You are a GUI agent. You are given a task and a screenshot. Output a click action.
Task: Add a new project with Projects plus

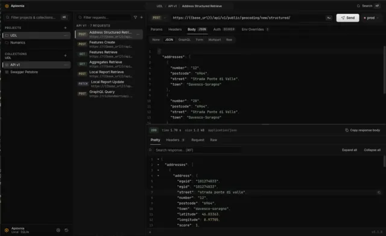[x=65, y=28]
